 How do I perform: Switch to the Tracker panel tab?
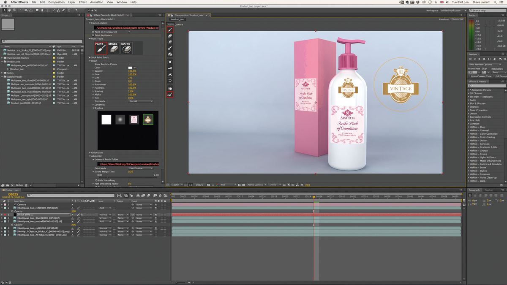[489, 190]
